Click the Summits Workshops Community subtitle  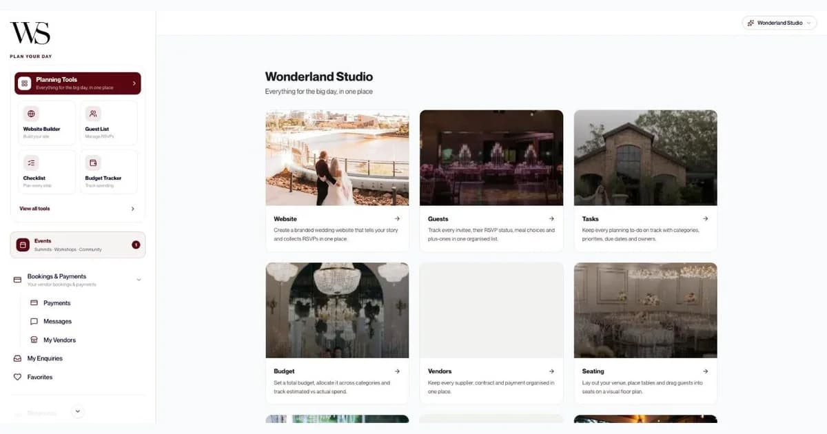click(x=68, y=249)
